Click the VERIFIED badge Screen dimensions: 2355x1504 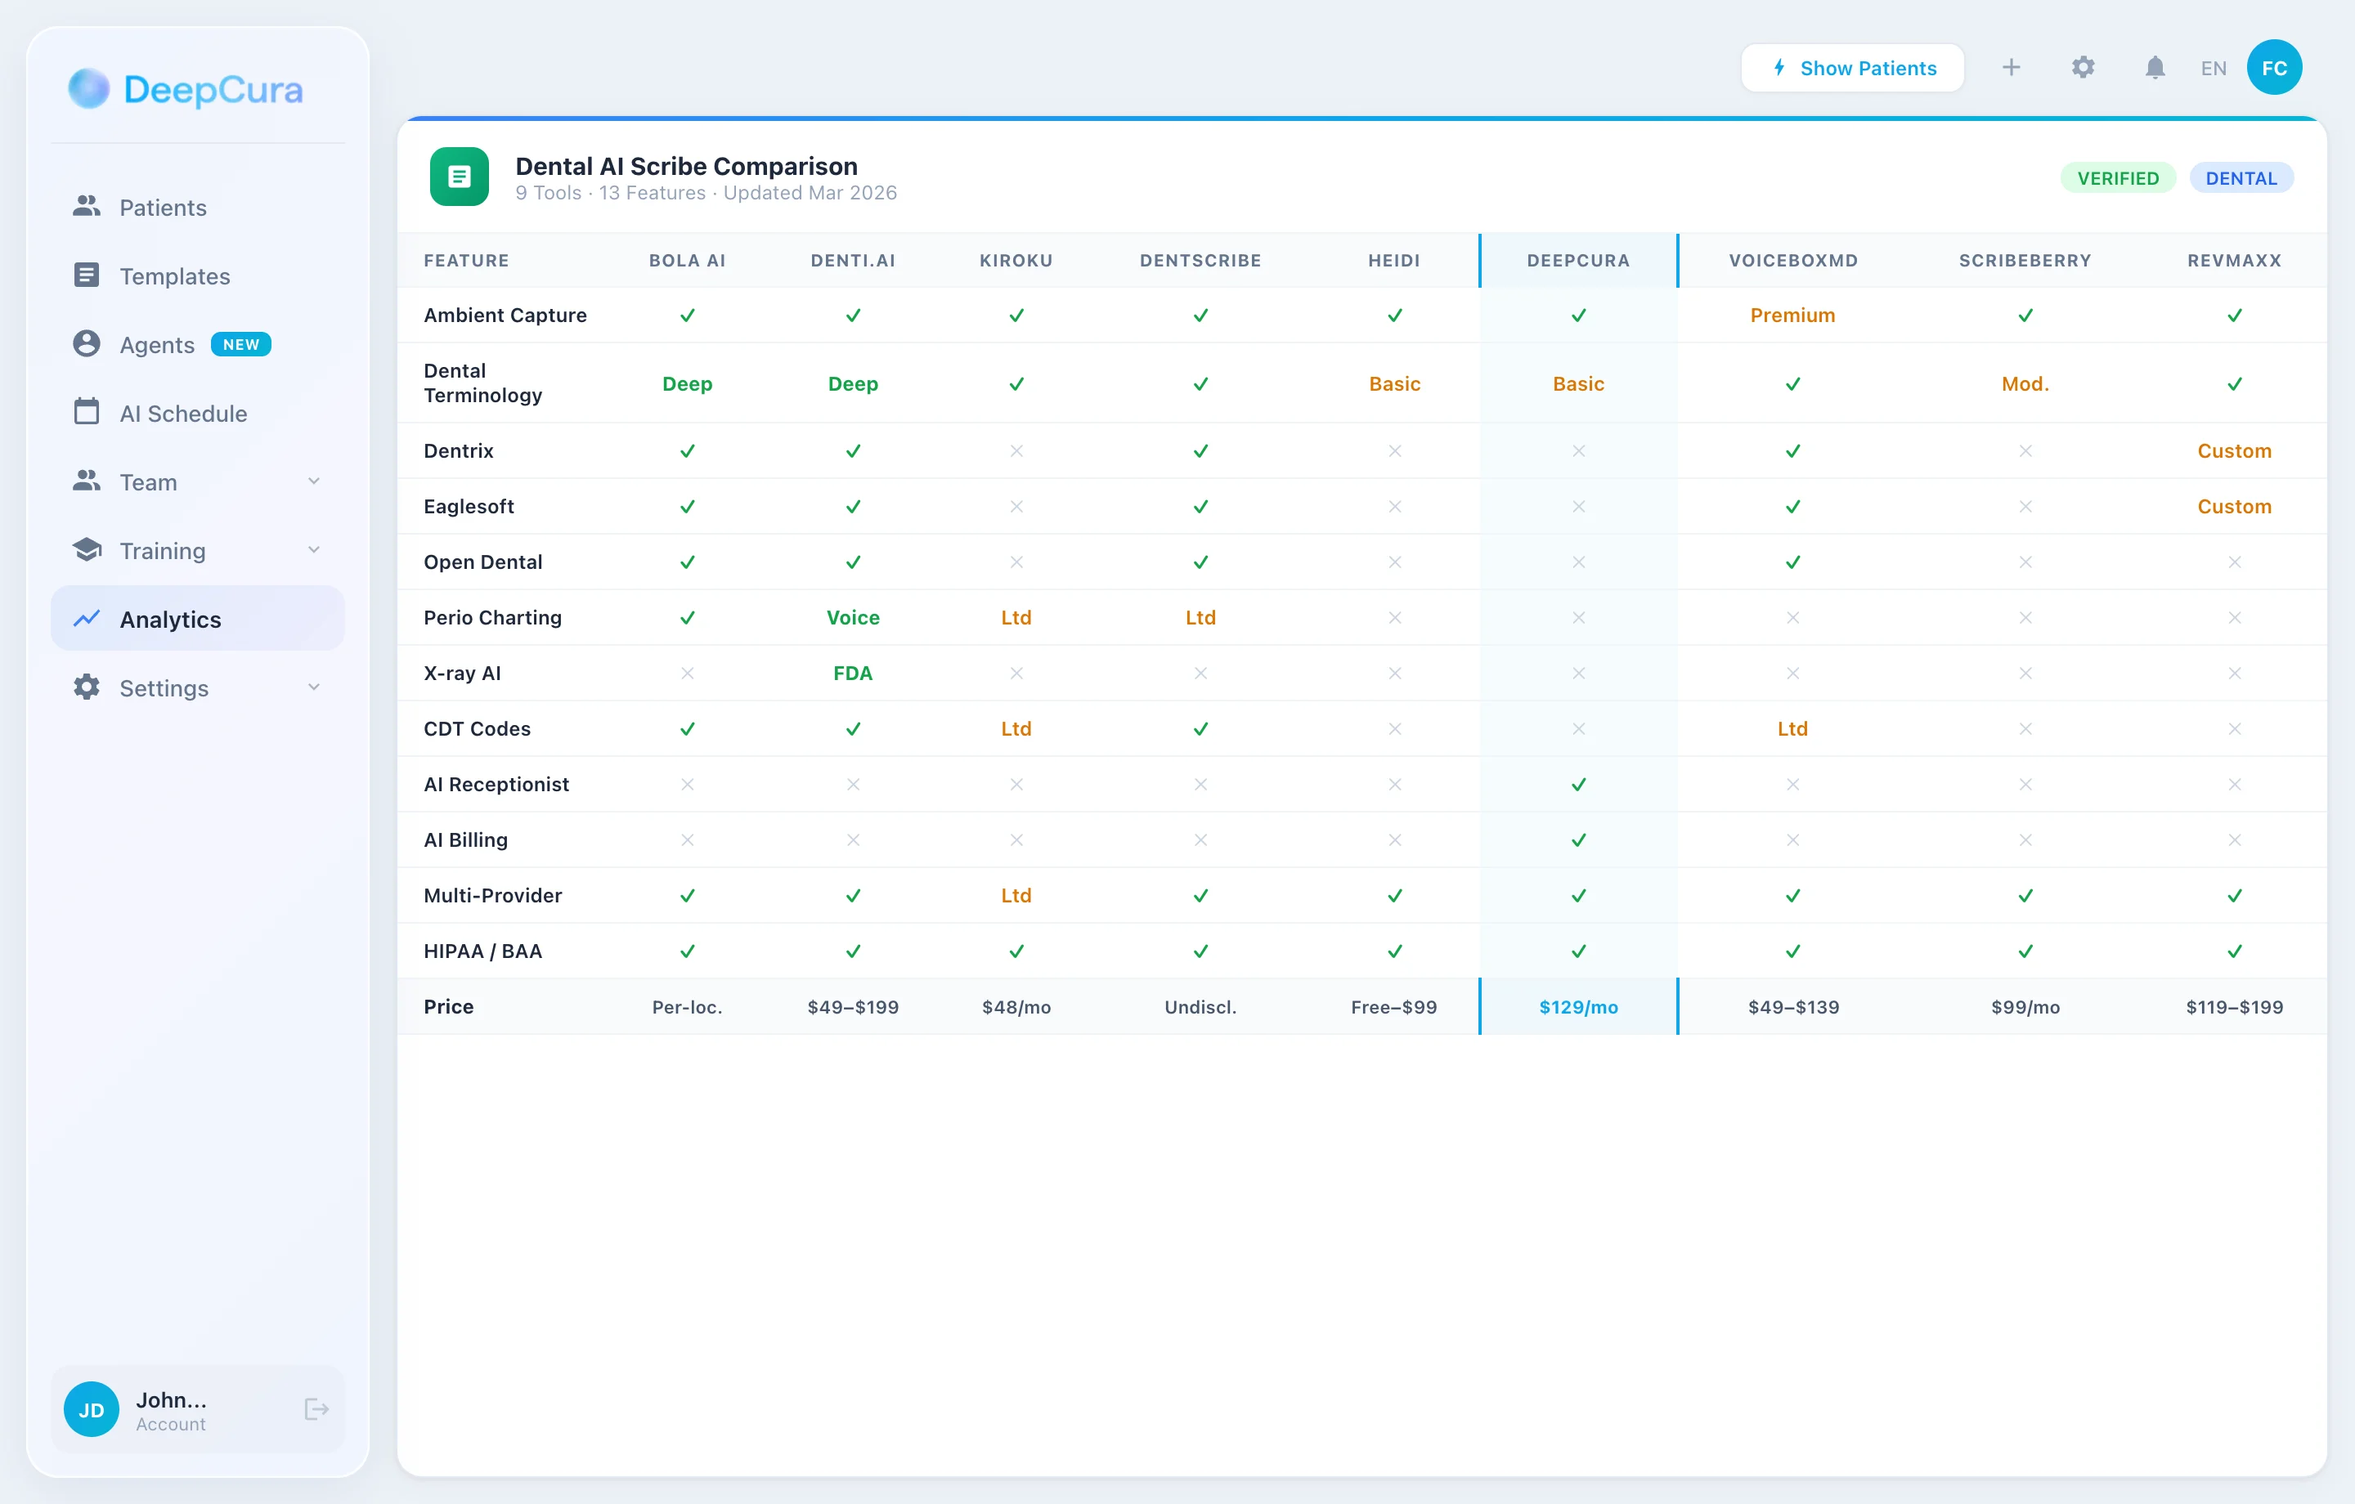coord(2117,177)
